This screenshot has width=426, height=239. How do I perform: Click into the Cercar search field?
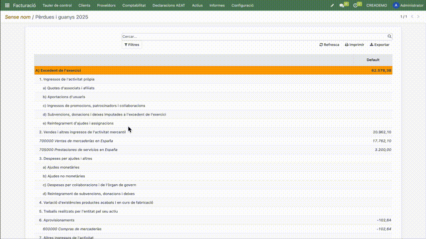tap(254, 36)
